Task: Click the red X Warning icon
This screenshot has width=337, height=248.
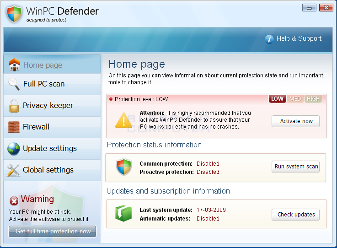Action: pos(14,201)
